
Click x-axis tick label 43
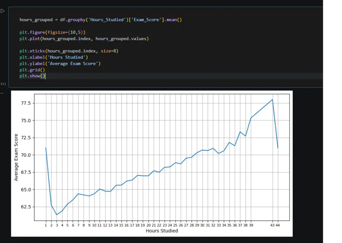click(x=272, y=225)
